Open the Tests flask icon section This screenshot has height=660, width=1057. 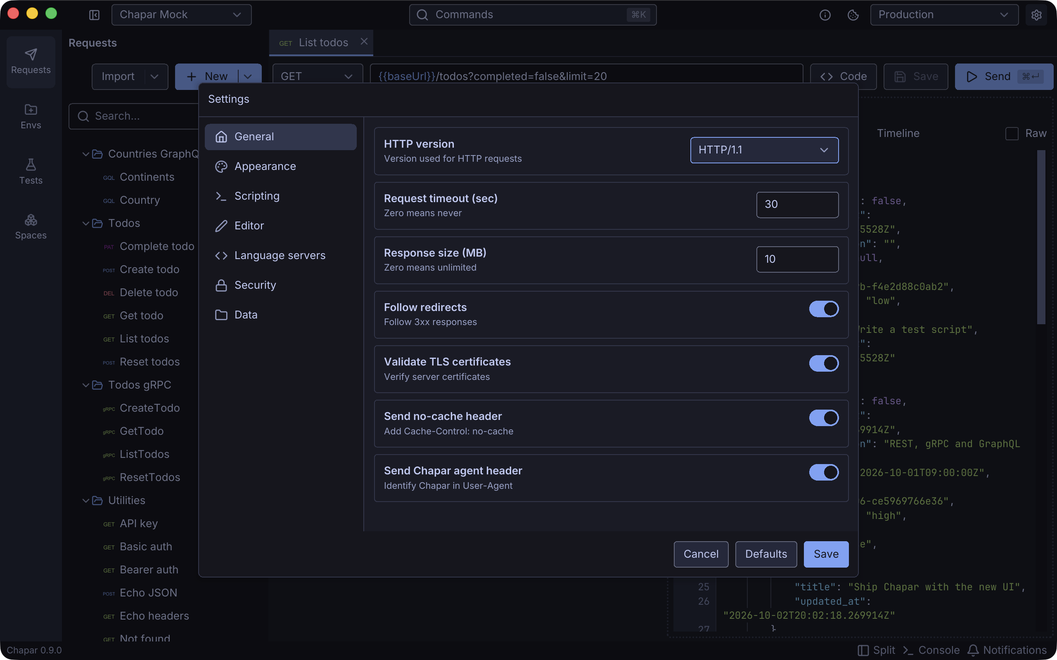point(31,172)
